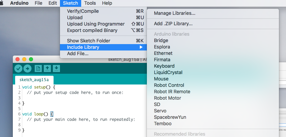Screen dimensions: 286x137
Task: Include the Temboo library
Action: click(213, 124)
